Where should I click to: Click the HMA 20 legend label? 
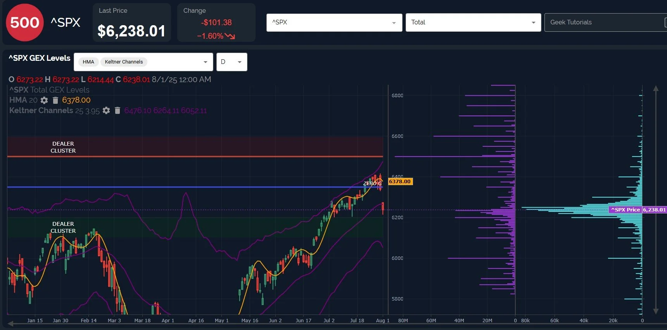(x=23, y=100)
